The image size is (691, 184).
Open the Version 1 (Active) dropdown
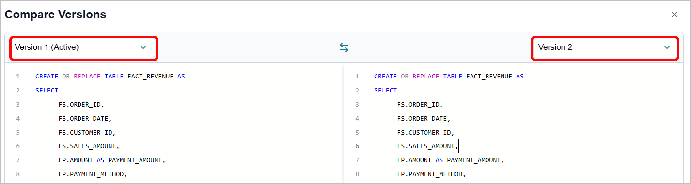tap(83, 47)
